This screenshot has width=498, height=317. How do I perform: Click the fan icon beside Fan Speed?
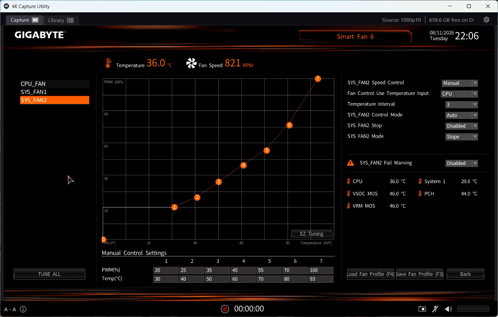coord(191,63)
